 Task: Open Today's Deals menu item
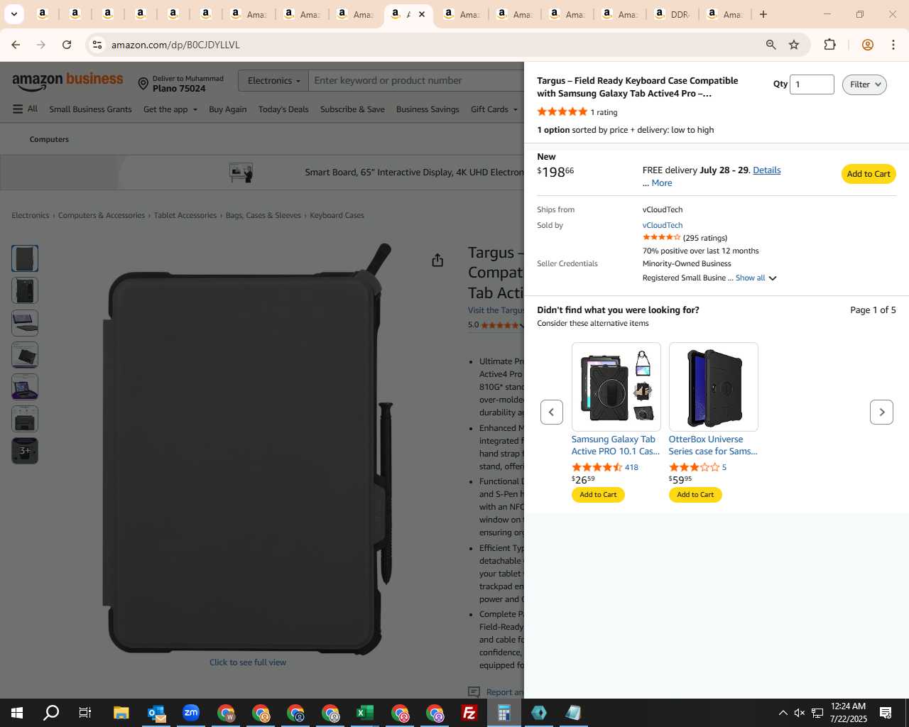tap(283, 109)
